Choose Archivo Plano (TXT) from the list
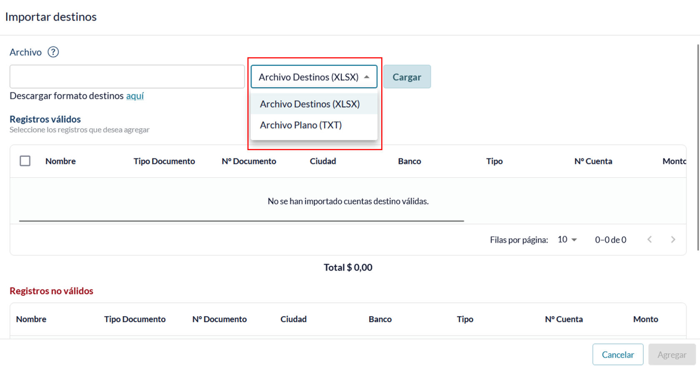Viewport: 700px width, 366px height. (314, 125)
